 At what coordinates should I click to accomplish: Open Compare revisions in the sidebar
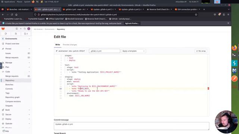(x=16, y=102)
